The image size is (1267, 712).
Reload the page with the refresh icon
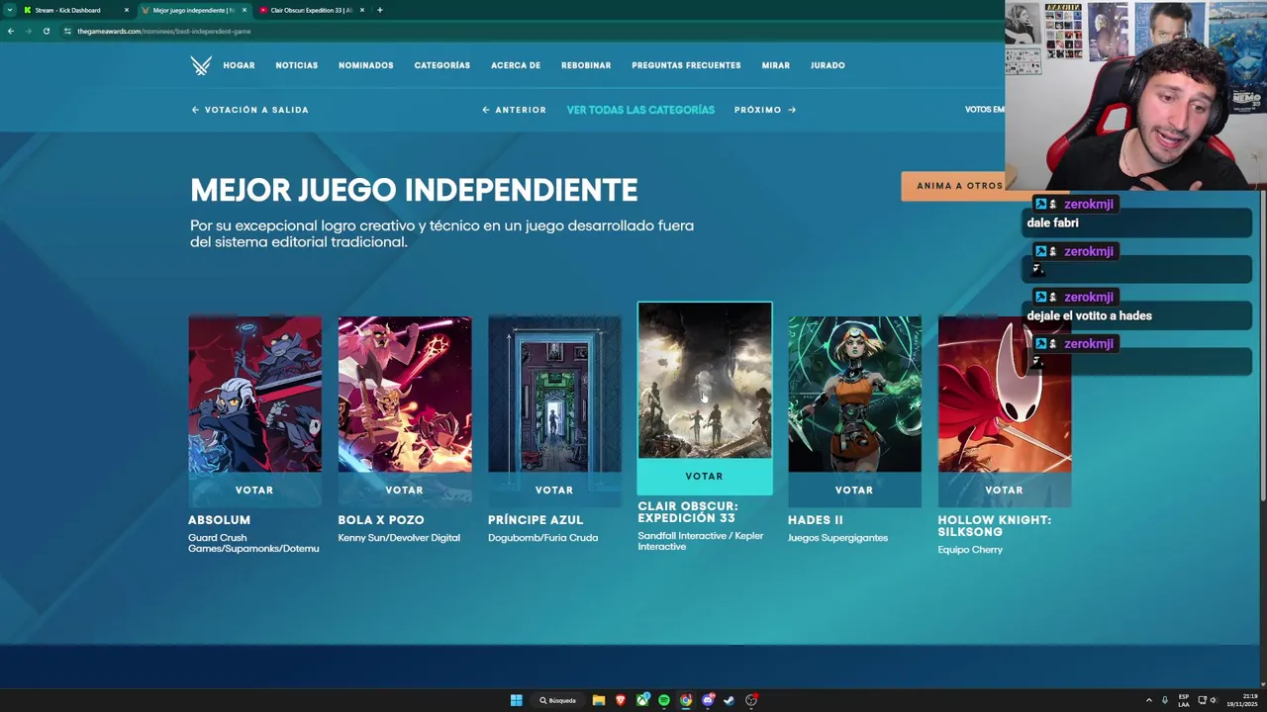pyautogui.click(x=46, y=31)
